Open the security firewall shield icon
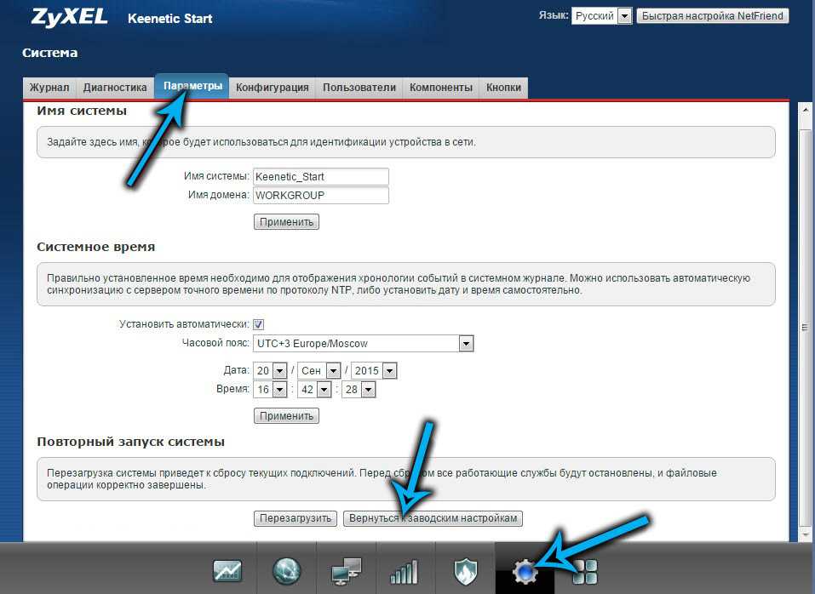Image resolution: width=815 pixels, height=594 pixels. point(464,570)
